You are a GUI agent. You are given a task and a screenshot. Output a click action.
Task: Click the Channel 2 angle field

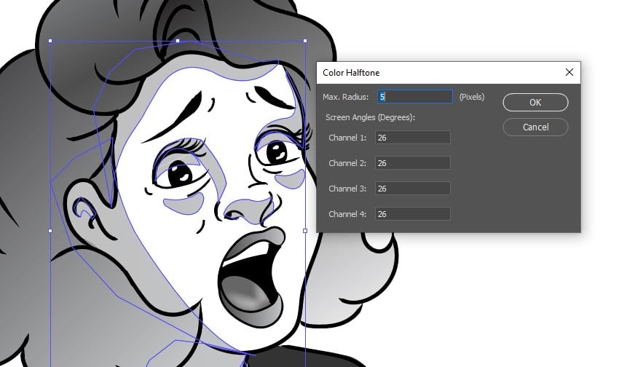click(412, 163)
